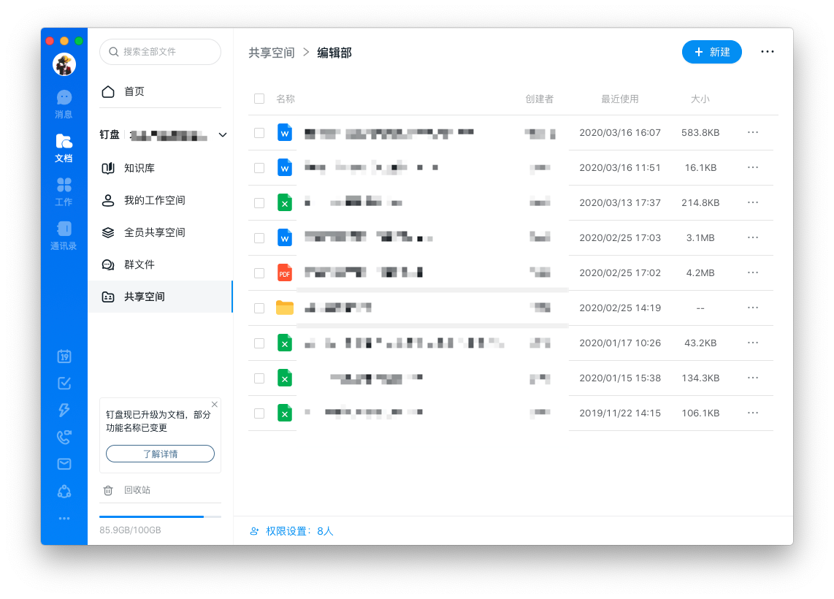The width and height of the screenshot is (834, 599).
Task: Click the sidebar more dots icon
Action: 64,518
